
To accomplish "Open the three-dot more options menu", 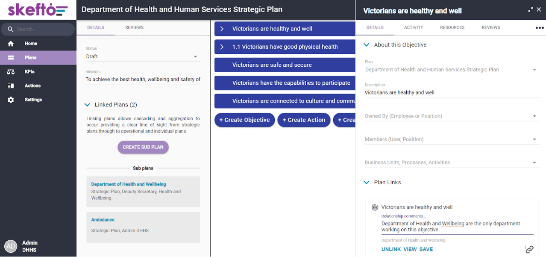I will click(x=540, y=28).
